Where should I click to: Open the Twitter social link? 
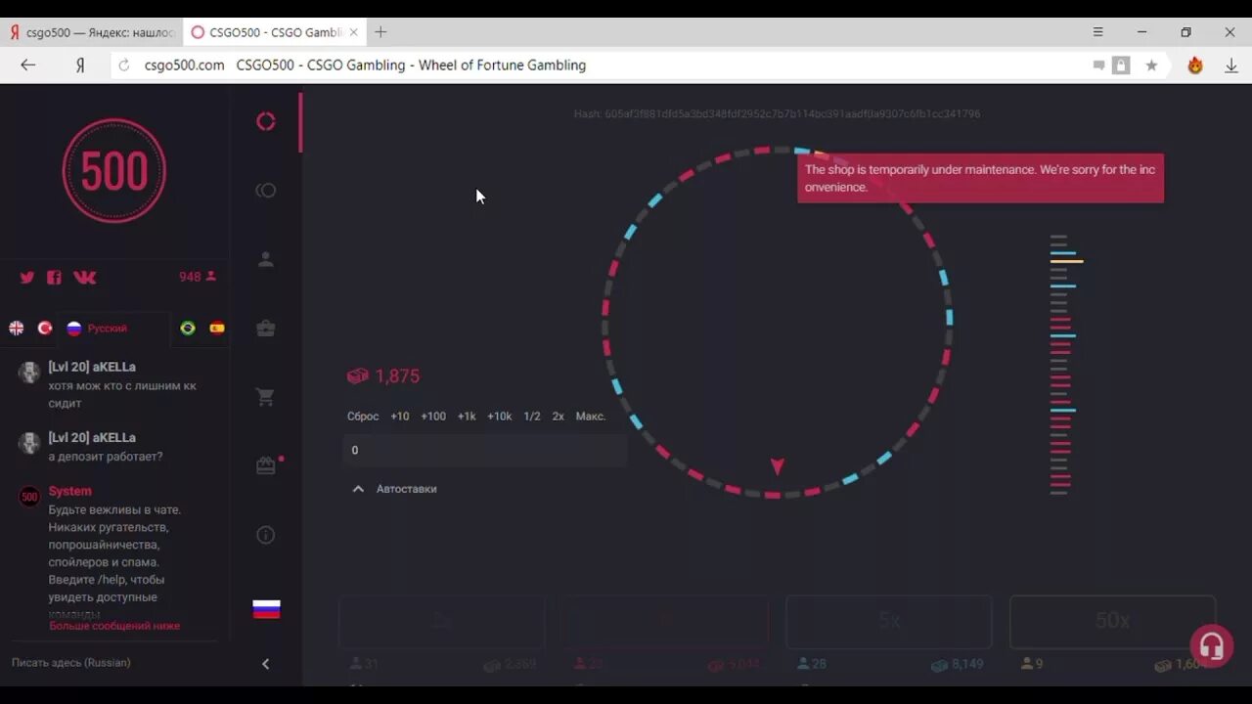pos(27,278)
